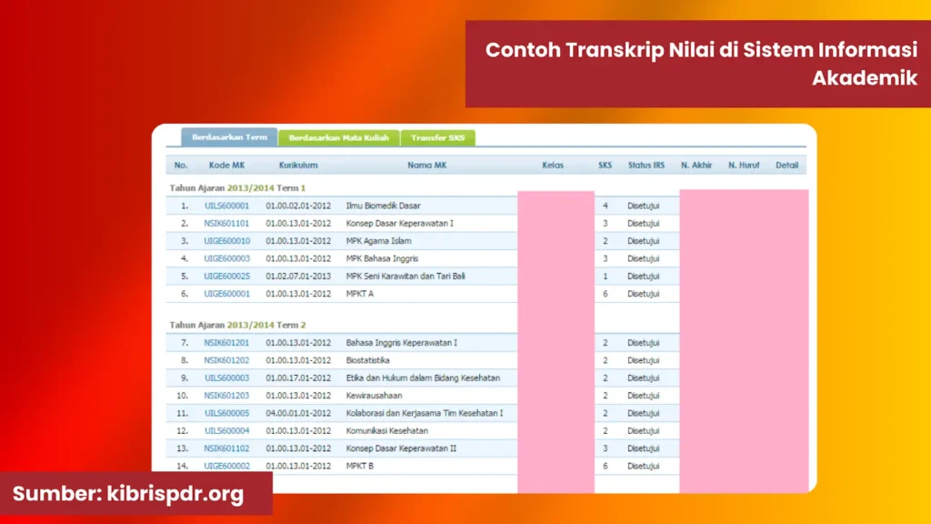Open the NSIK601102 course link
931x524 pixels.
(x=226, y=448)
